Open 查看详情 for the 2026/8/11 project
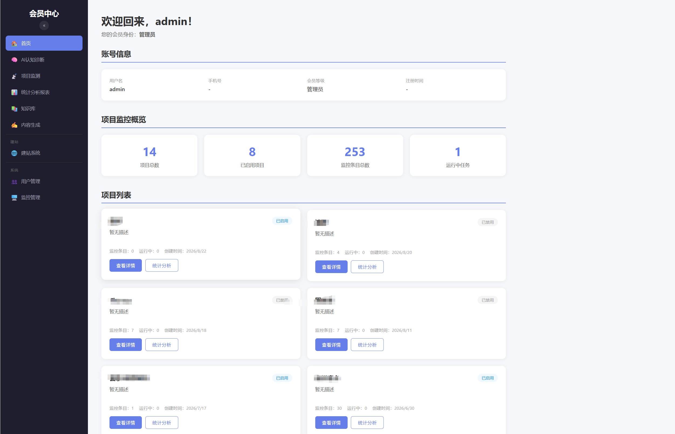Image resolution: width=675 pixels, height=434 pixels. pos(331,345)
